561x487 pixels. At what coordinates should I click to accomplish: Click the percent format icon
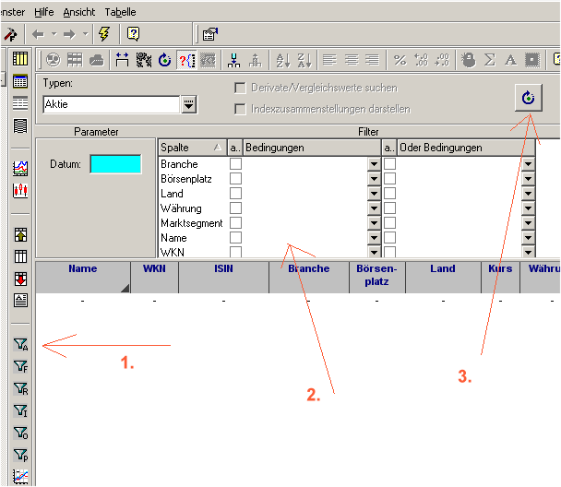pyautogui.click(x=400, y=60)
